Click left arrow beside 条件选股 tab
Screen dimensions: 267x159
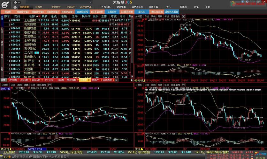(x=117, y=80)
